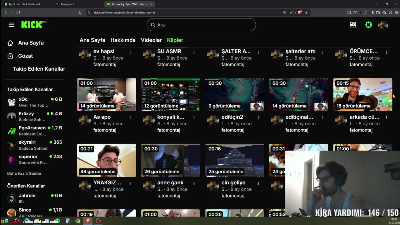Screen dimensions: 400x225
Task: Toggle the browser sidebar panel icon
Action: tap(372, 12)
